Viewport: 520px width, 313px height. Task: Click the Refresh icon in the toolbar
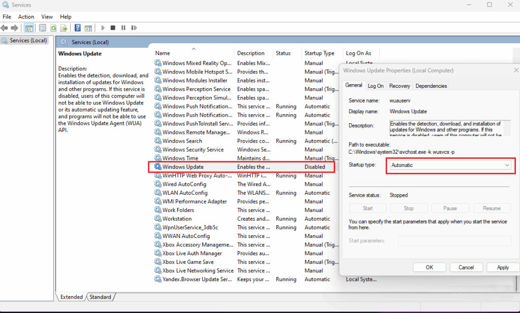coord(53,28)
